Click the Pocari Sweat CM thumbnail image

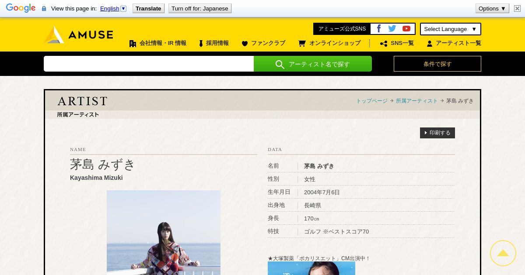pos(311,268)
